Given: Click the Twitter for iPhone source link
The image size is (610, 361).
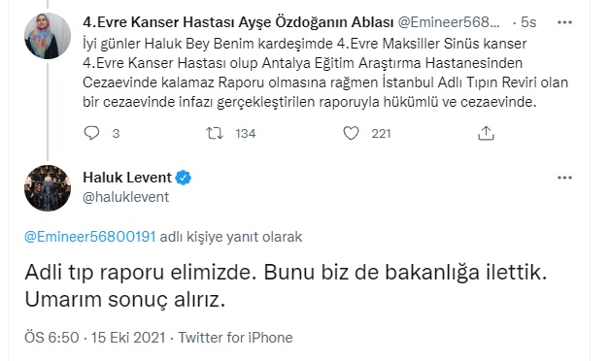Looking at the screenshot, I should (x=235, y=338).
